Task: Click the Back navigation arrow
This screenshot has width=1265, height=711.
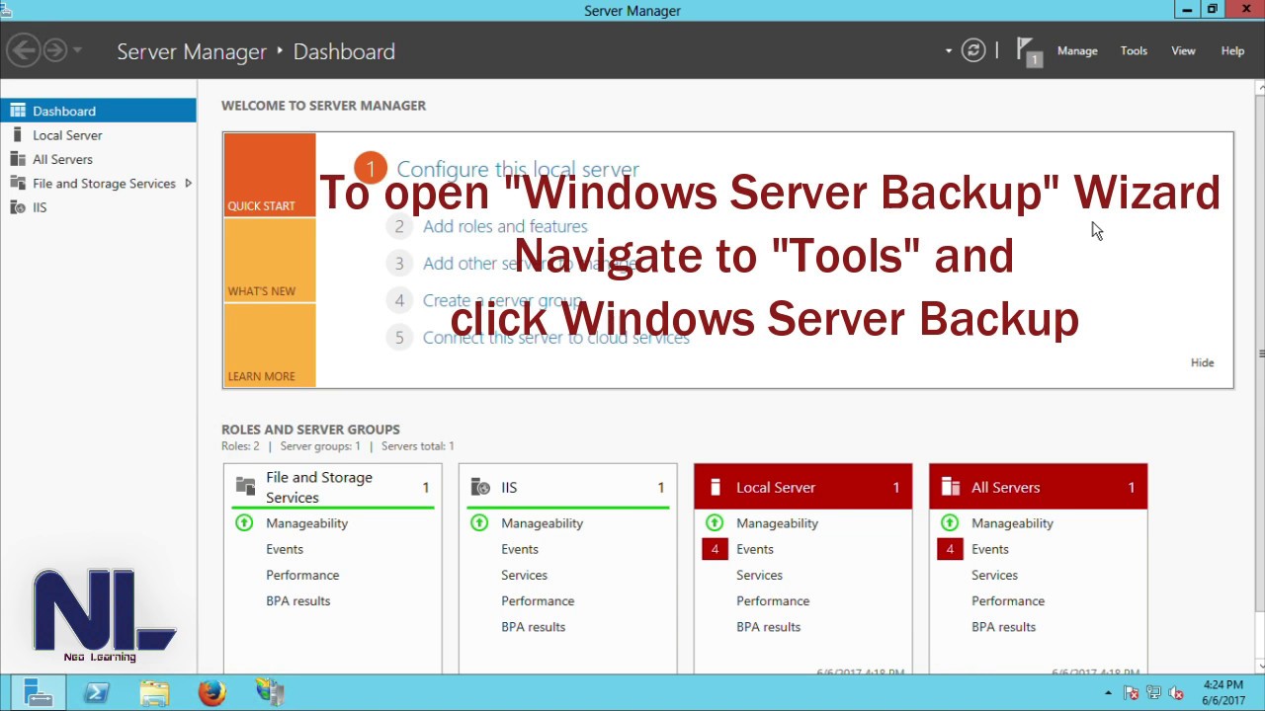Action: 24,50
